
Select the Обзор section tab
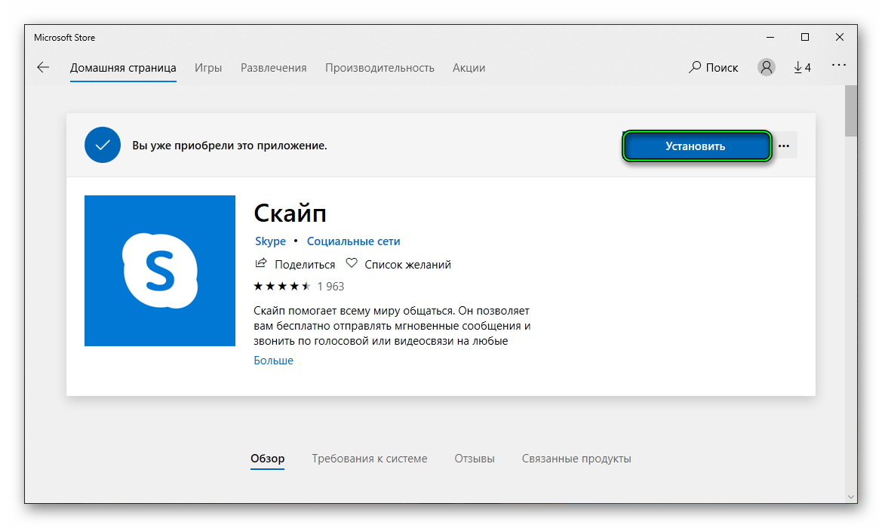point(268,459)
